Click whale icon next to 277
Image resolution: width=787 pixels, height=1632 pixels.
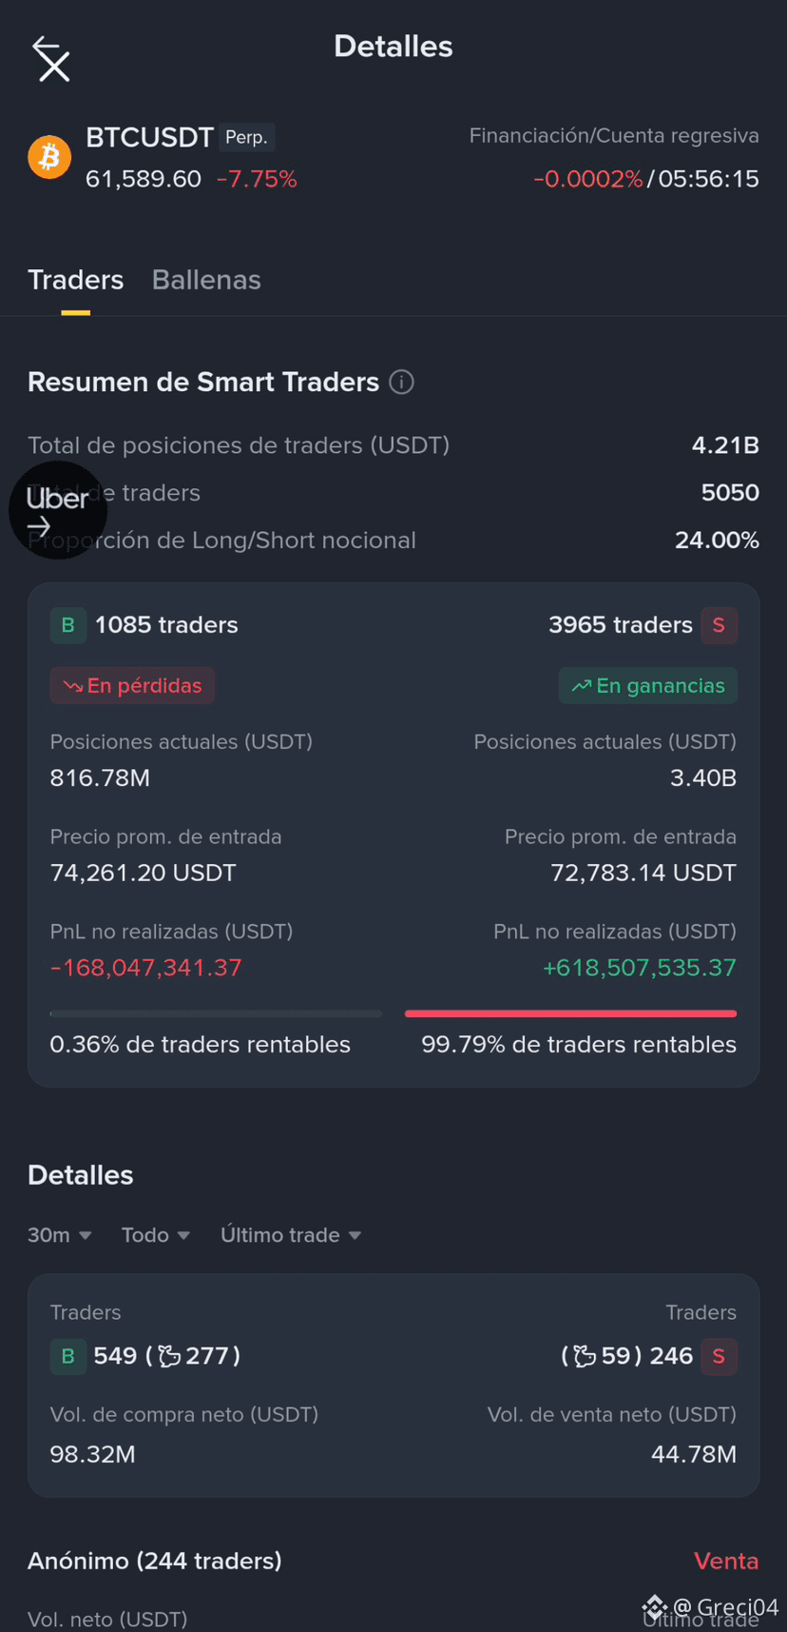coord(170,1356)
